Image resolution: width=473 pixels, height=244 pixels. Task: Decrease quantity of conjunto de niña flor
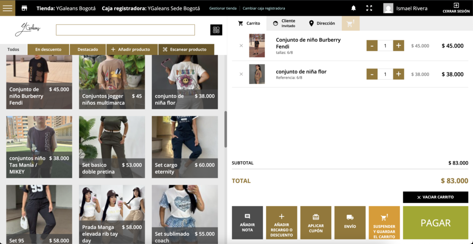click(x=372, y=74)
